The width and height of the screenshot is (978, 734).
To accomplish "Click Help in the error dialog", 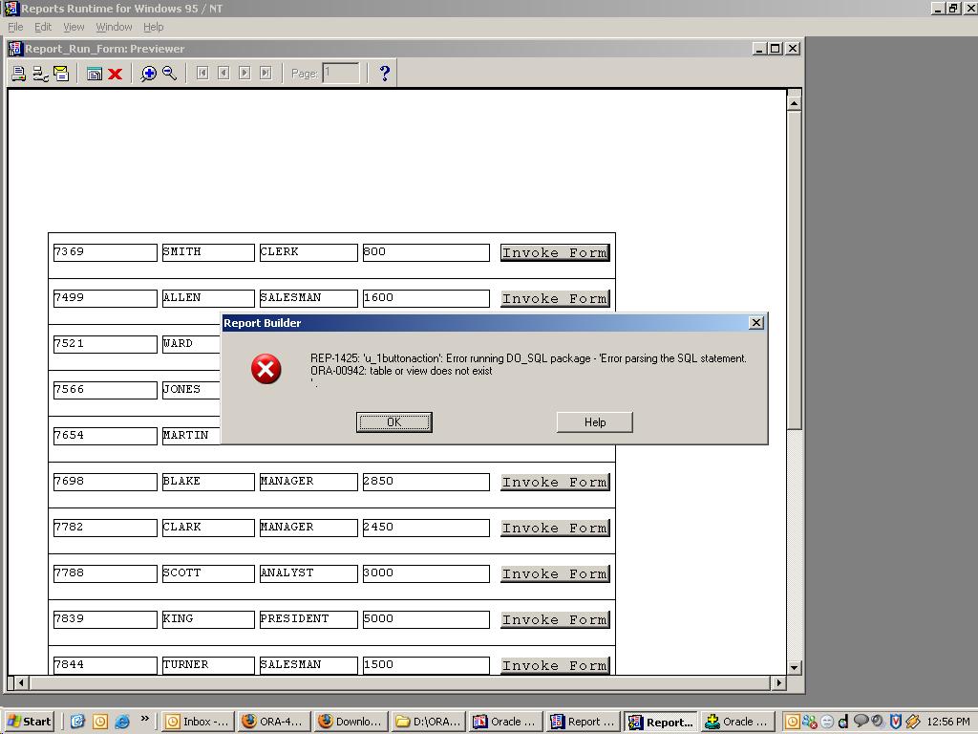I will click(x=594, y=422).
